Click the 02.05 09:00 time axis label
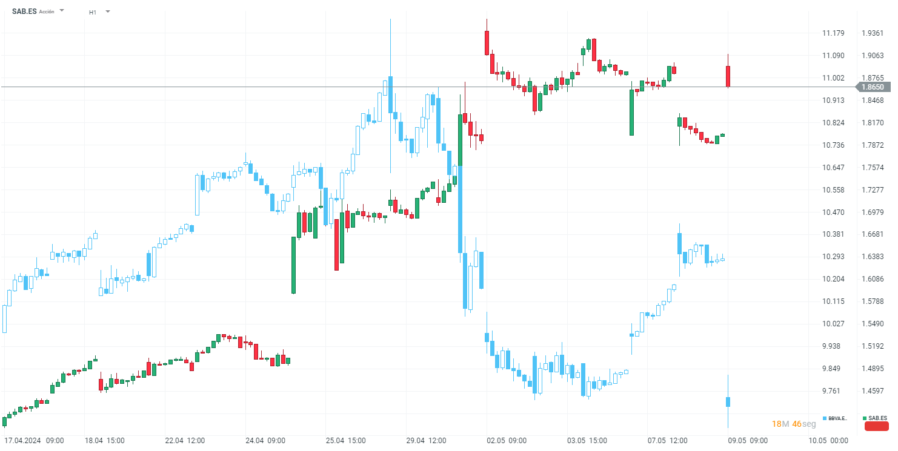Screen dimensions: 898x451 tap(505, 441)
